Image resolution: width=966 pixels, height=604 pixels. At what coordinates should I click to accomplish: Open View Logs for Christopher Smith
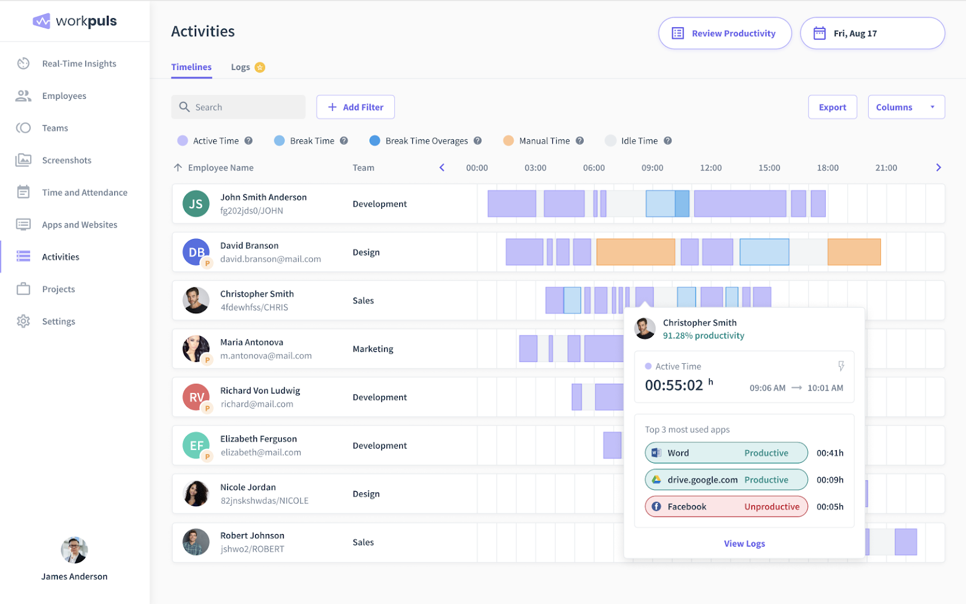tap(744, 543)
